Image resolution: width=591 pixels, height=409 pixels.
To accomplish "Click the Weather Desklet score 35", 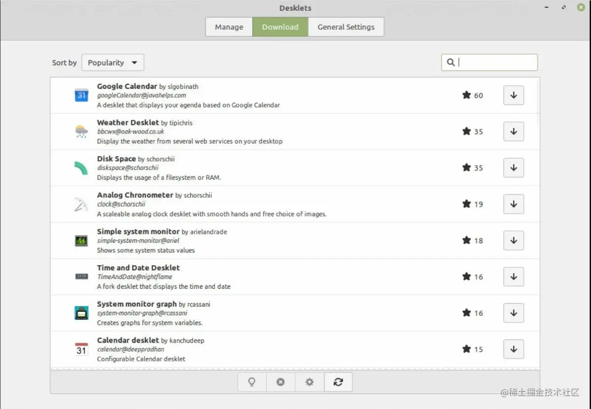I will point(479,132).
